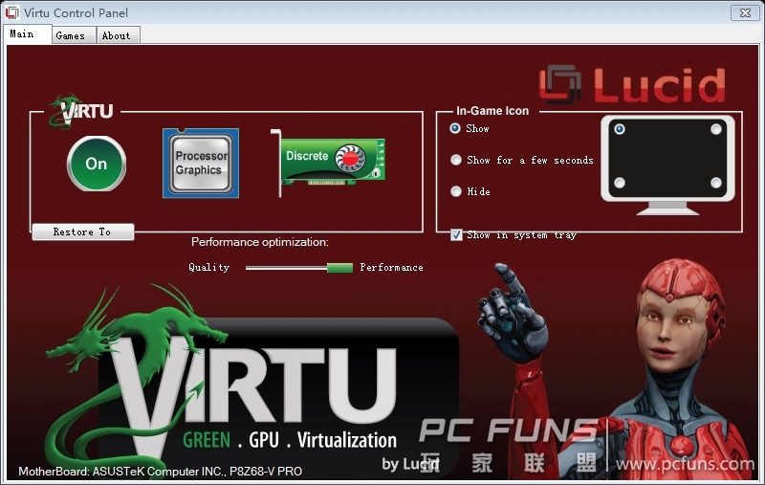Click the Quality label
The height and width of the screenshot is (485, 765).
click(208, 268)
